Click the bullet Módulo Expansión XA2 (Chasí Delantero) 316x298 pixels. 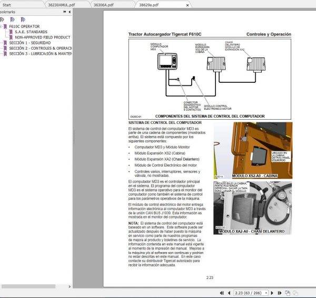coord(167,159)
